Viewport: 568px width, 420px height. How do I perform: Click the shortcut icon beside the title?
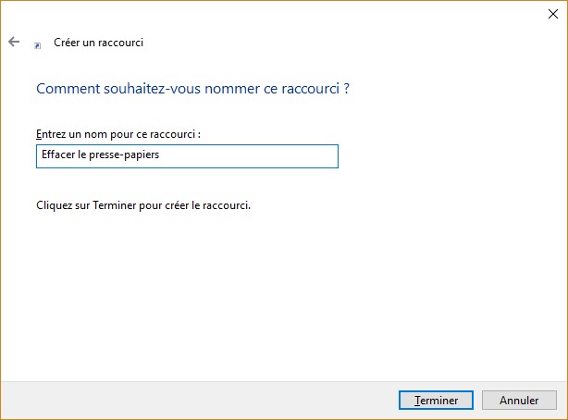tap(37, 43)
